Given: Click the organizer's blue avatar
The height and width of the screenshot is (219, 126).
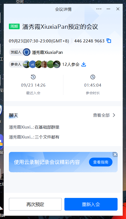Looking at the screenshot, I should 26,52.
